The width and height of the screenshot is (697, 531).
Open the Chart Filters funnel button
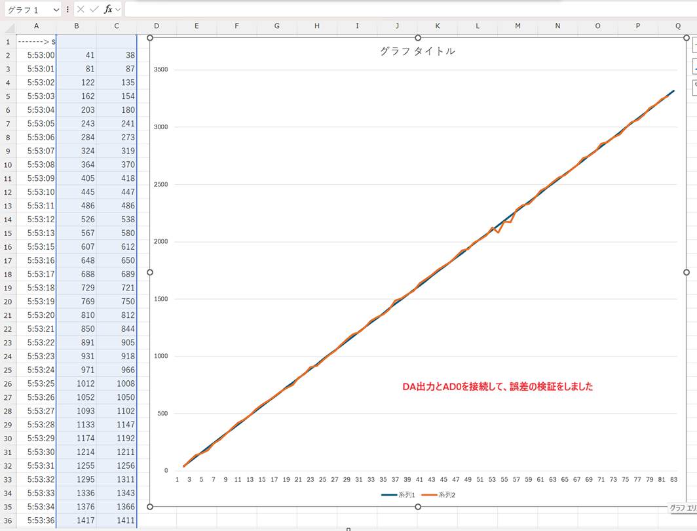tap(694, 88)
